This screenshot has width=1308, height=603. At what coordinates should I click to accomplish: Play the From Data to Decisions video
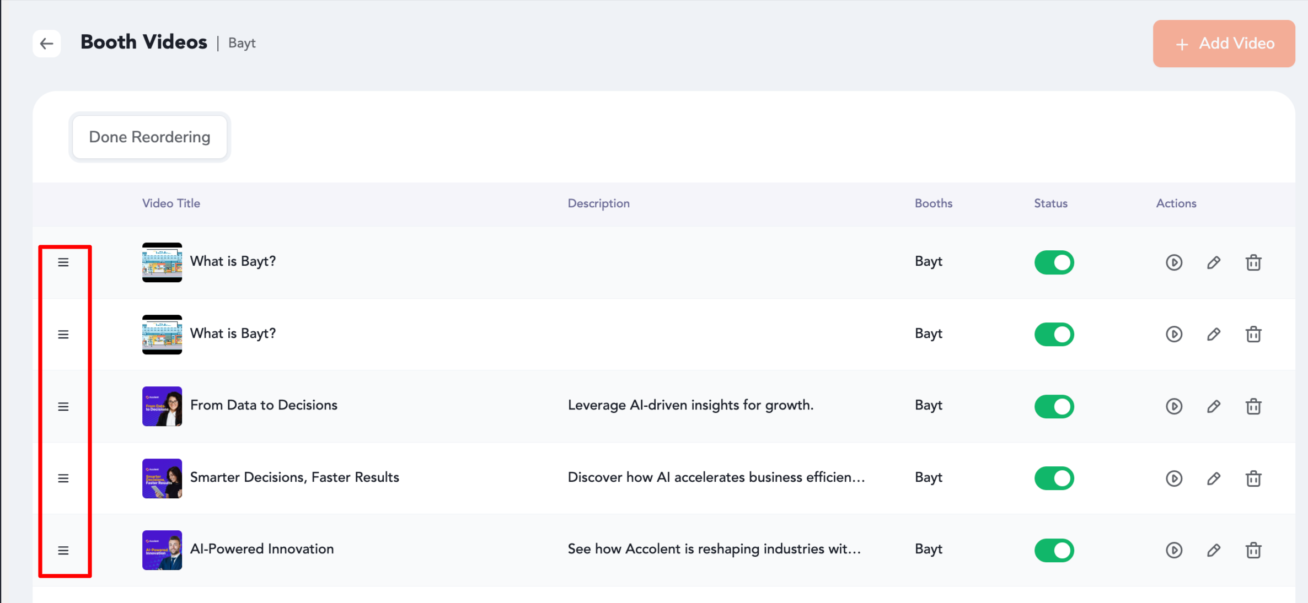point(1174,406)
